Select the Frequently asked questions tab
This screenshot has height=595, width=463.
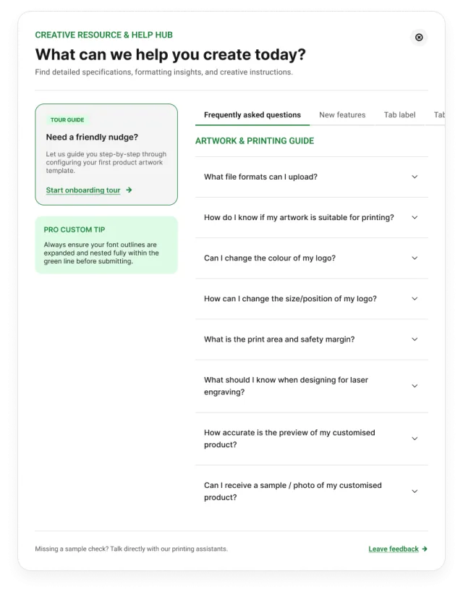click(252, 115)
